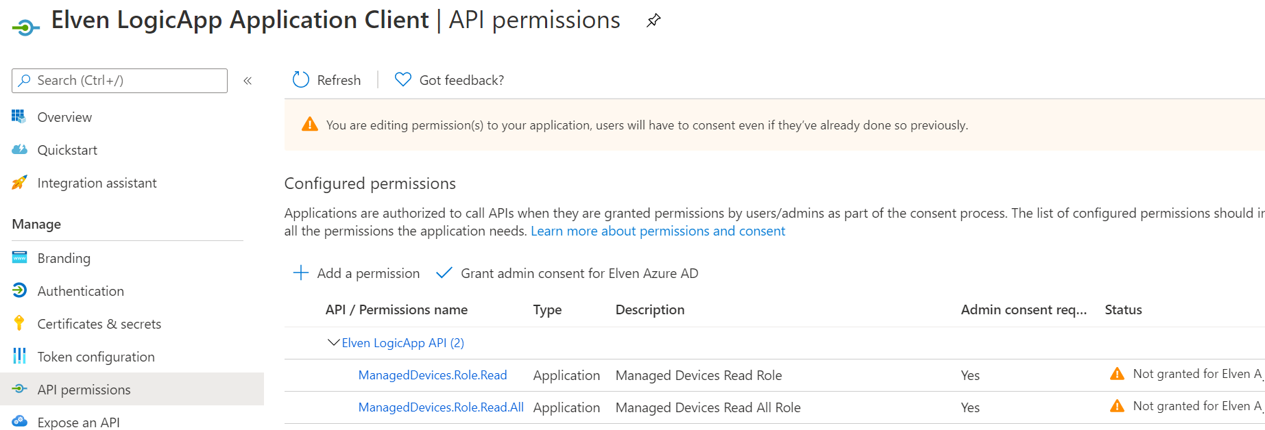The image size is (1265, 430).
Task: Click the API permissions sidebar icon
Action: click(x=19, y=389)
